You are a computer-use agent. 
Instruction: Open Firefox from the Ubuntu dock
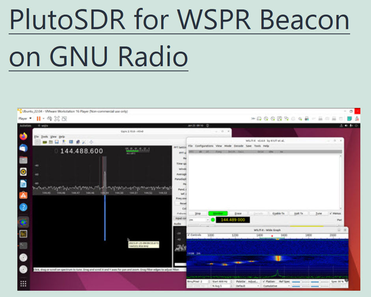23,137
